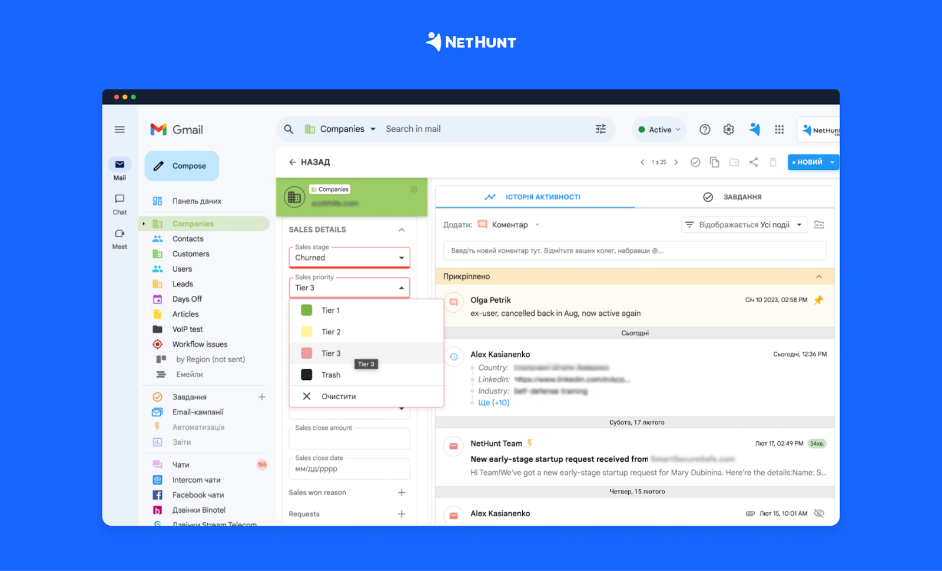Open the NetHunt account logo button
The height and width of the screenshot is (571, 942).
[819, 130]
